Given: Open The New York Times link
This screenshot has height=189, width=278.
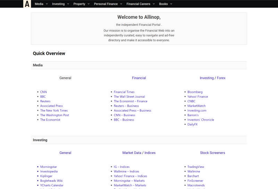Looking at the screenshot, I should click(54, 110).
